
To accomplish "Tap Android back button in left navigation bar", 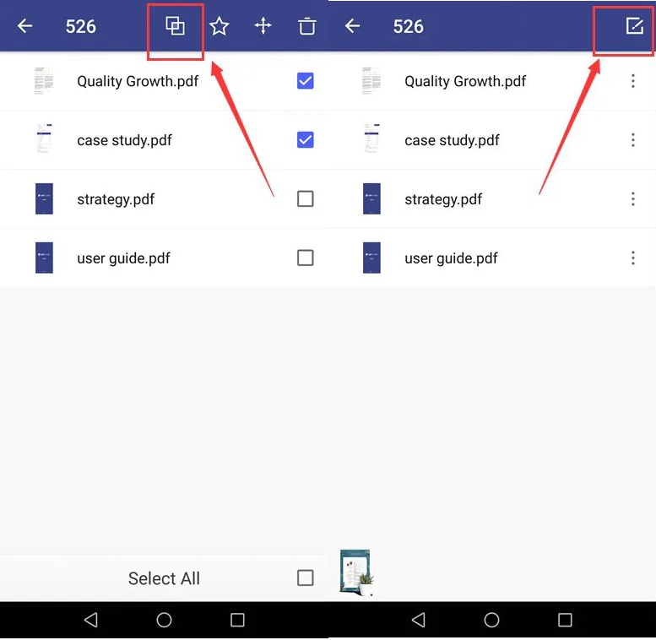I will (91, 620).
